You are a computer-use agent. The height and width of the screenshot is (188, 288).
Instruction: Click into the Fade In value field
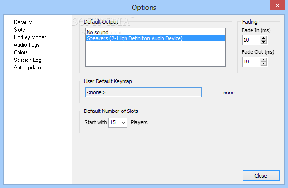tap(251, 40)
